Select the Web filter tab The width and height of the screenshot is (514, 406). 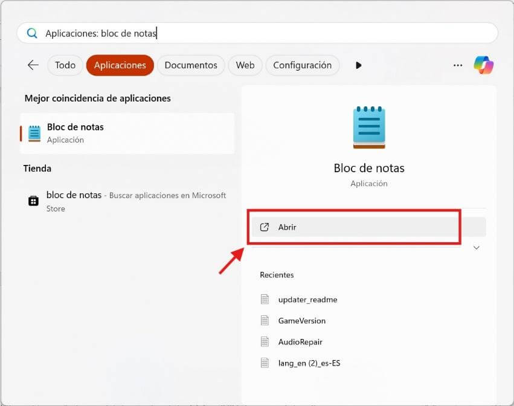[245, 65]
